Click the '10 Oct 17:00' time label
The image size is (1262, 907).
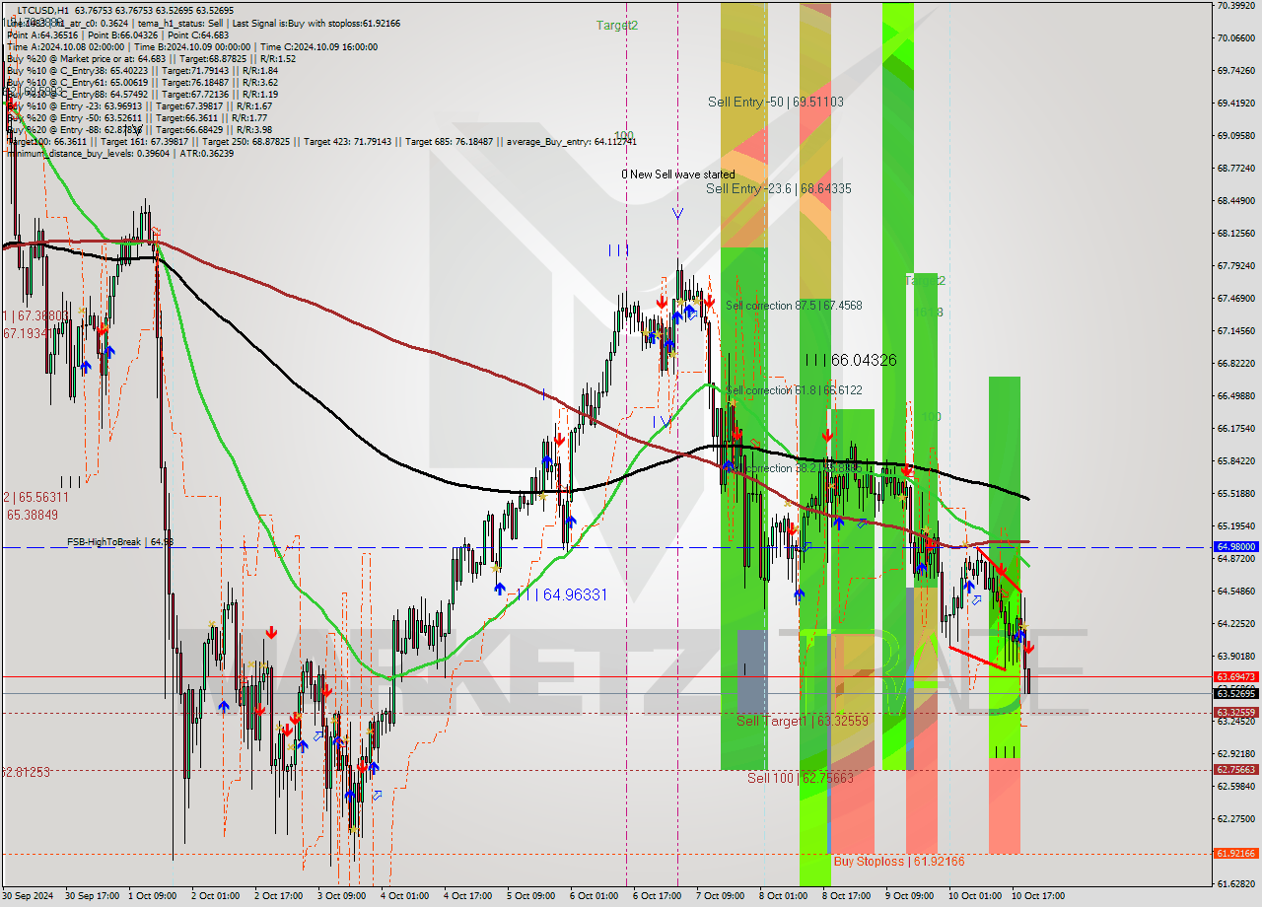(1037, 895)
